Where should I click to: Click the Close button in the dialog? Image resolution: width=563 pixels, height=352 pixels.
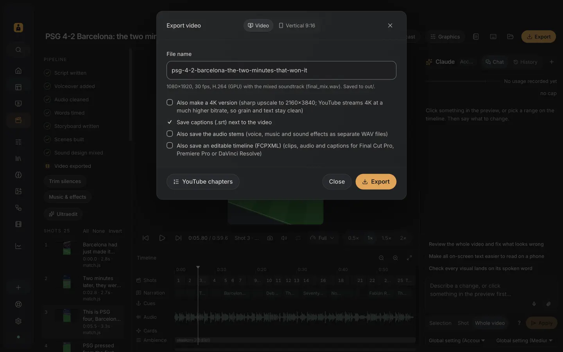coord(337,181)
